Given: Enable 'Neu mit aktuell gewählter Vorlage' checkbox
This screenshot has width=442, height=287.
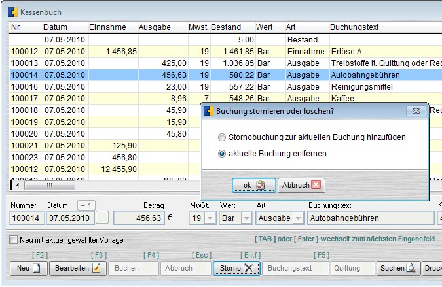Looking at the screenshot, I should pyautogui.click(x=14, y=240).
